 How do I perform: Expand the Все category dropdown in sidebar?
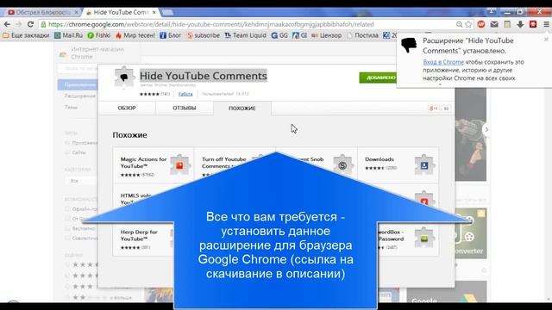coord(82,181)
